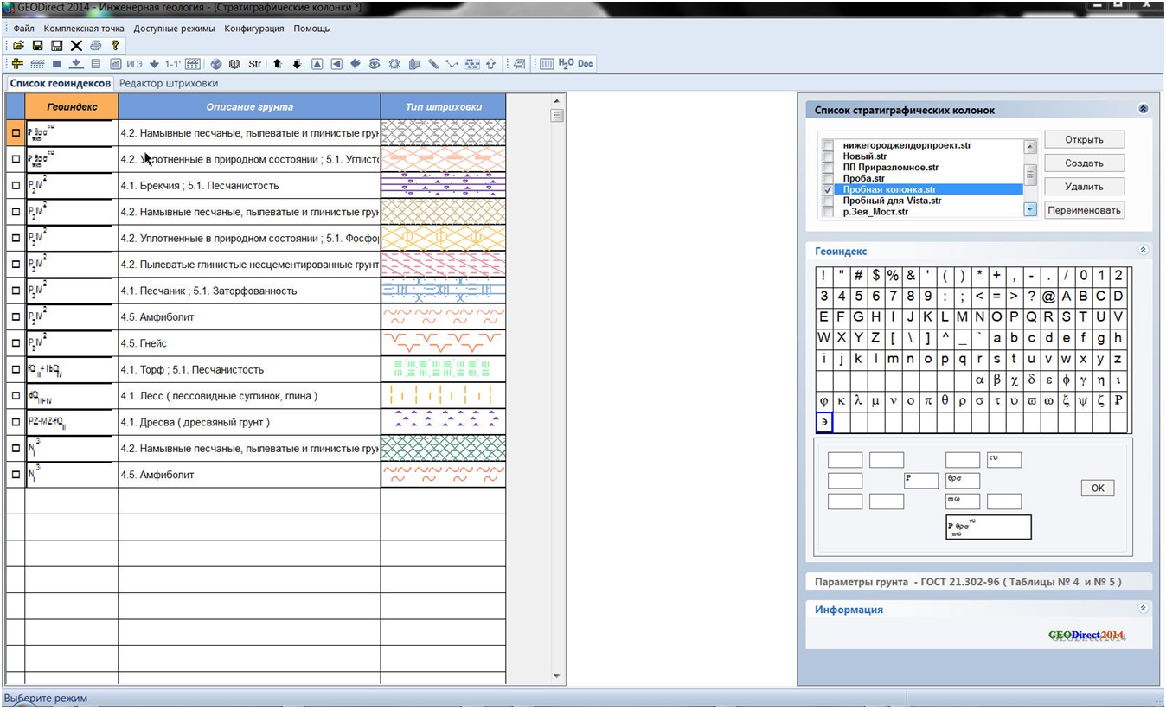Open the Конфигурация menu
This screenshot has height=709, width=1166.
(254, 29)
